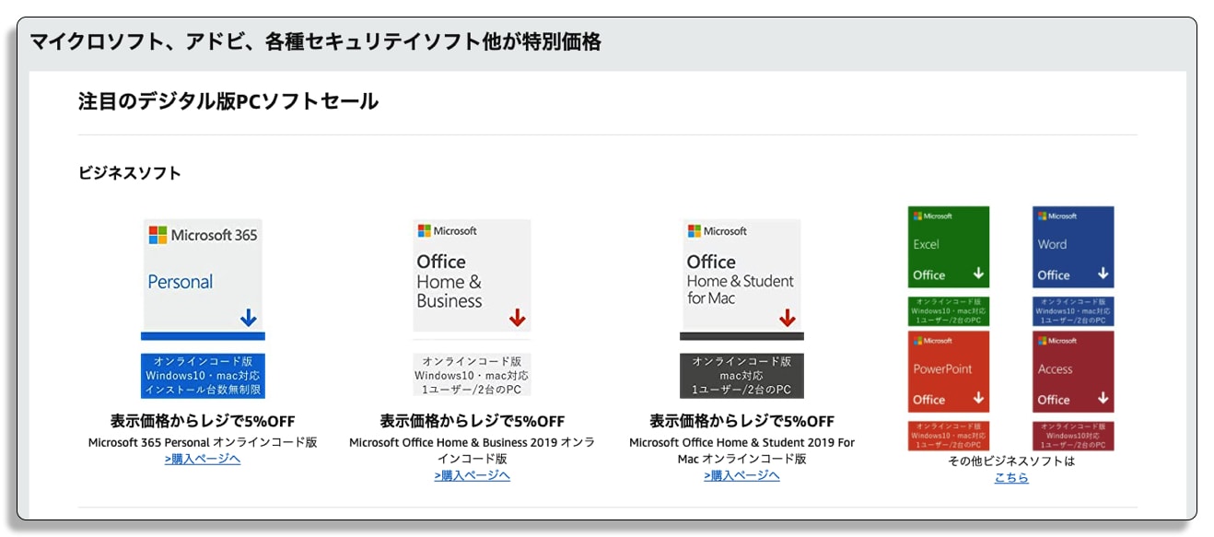Image resolution: width=1214 pixels, height=537 pixels.
Task: Select the orange PowerPoint Office tile
Action: [x=949, y=371]
